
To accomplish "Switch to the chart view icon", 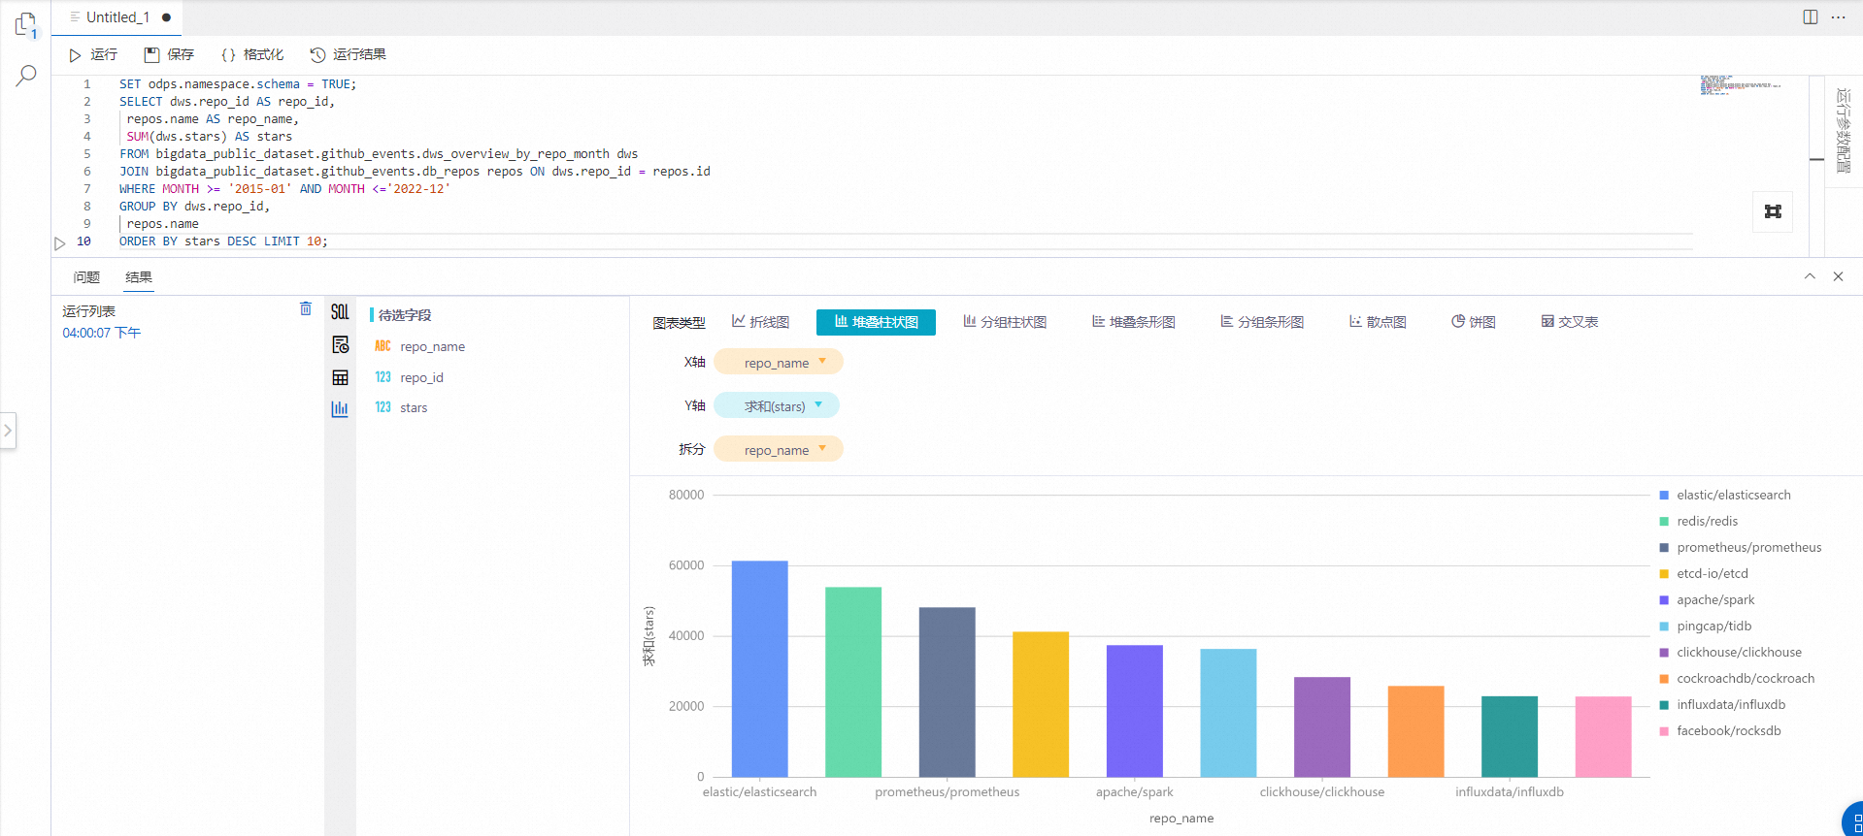I will click(x=340, y=408).
